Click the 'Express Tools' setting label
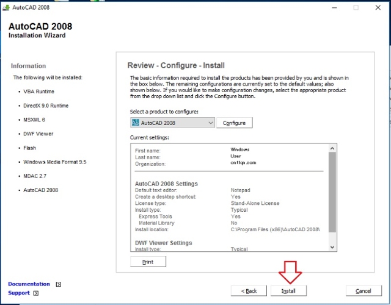This screenshot has width=391, height=305. pyautogui.click(x=155, y=217)
